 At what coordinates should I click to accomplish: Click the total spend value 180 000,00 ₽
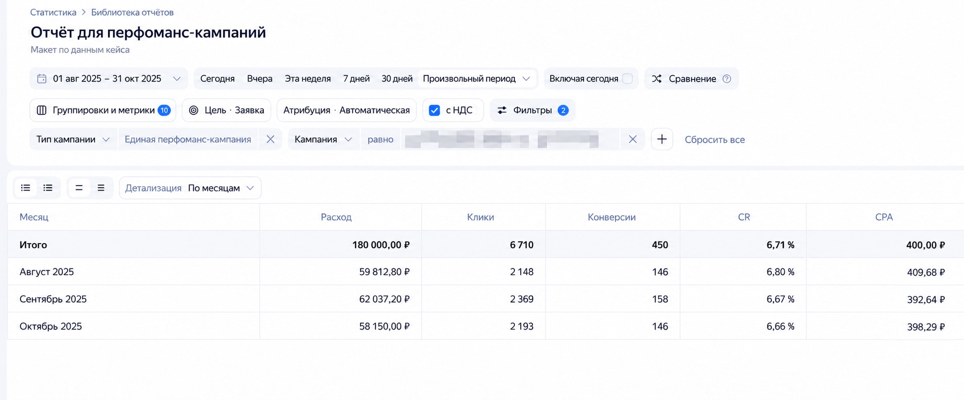(381, 245)
